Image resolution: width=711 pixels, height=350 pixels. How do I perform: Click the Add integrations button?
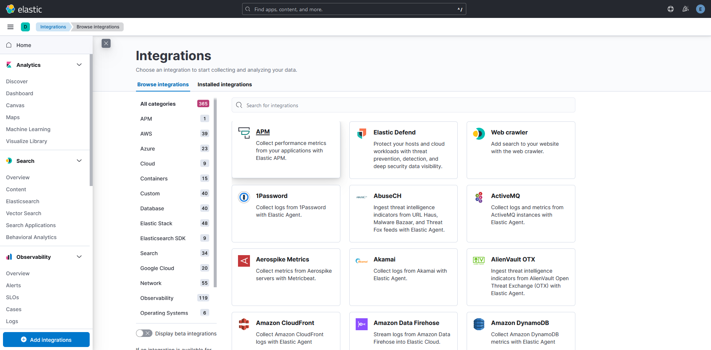46,340
